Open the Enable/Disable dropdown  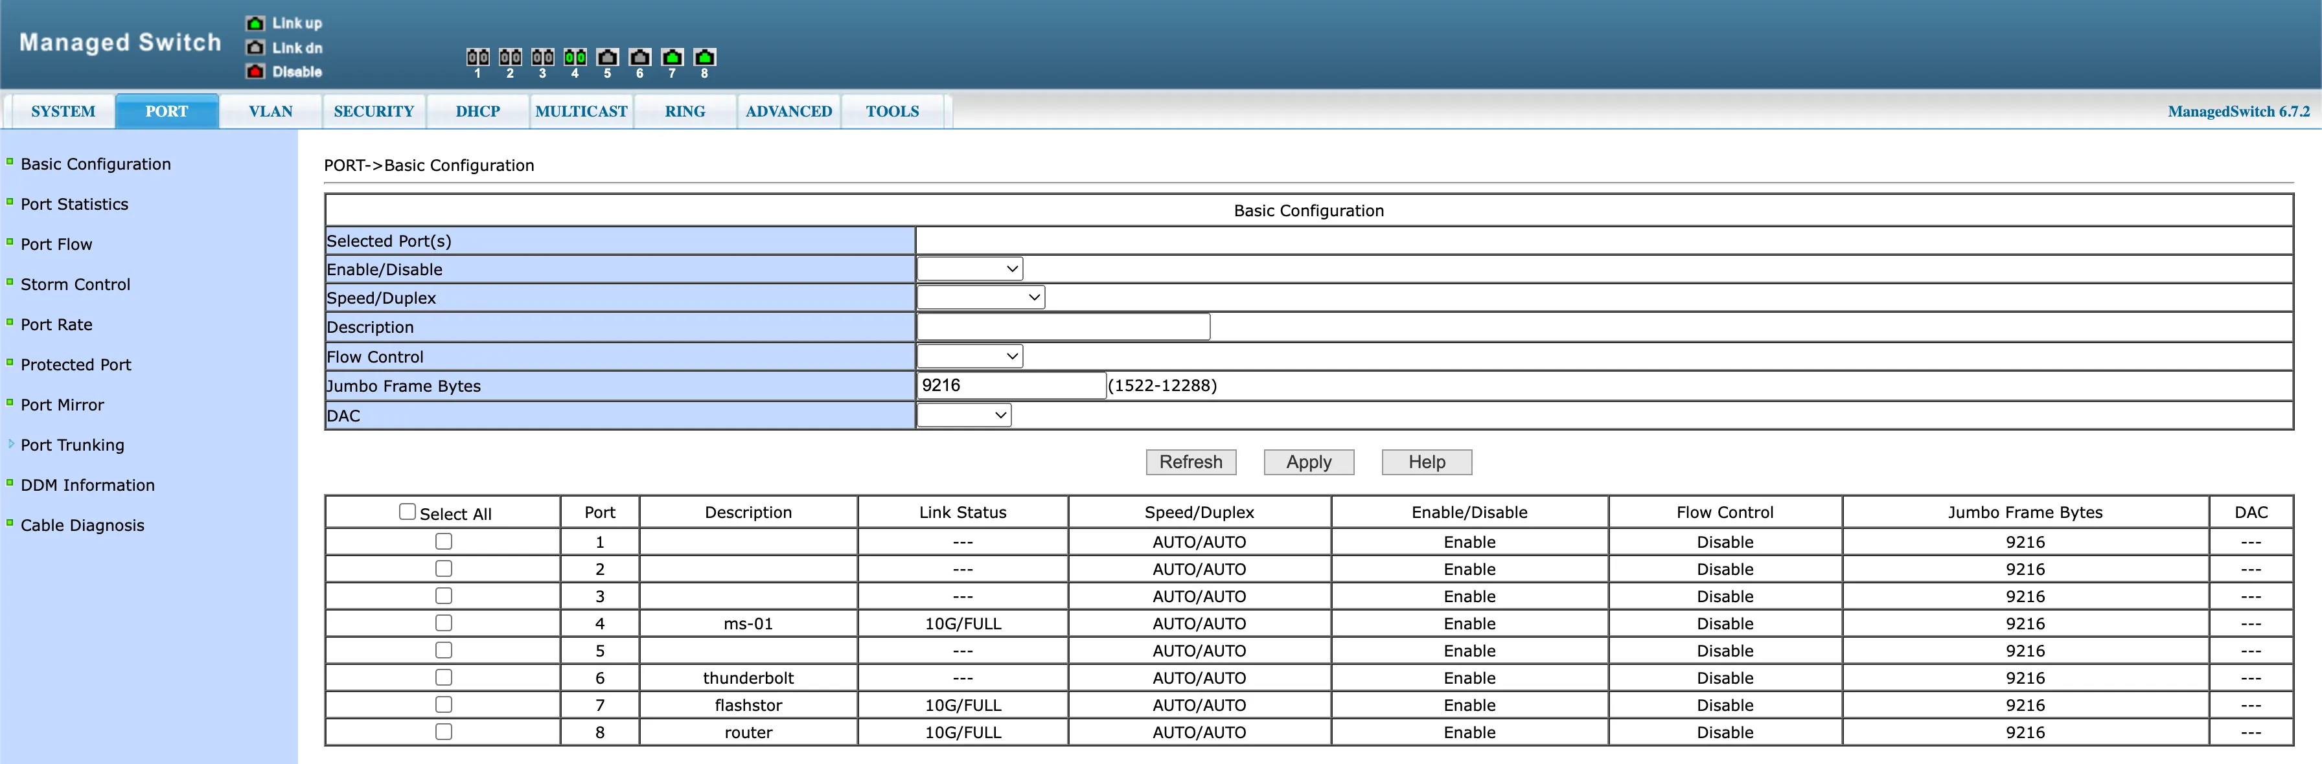coord(970,269)
